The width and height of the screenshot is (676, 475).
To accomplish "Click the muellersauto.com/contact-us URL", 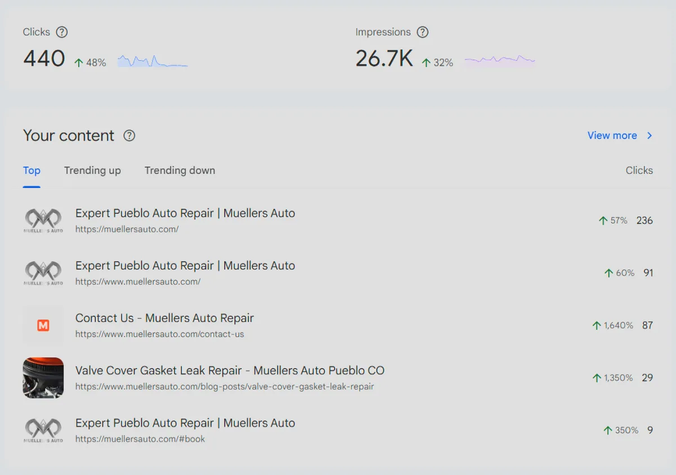I will click(160, 334).
